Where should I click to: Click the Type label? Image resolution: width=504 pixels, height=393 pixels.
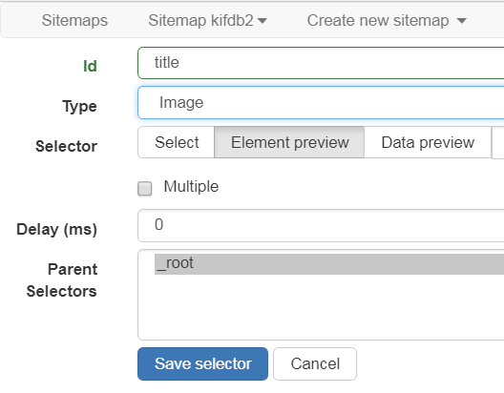[x=80, y=106]
